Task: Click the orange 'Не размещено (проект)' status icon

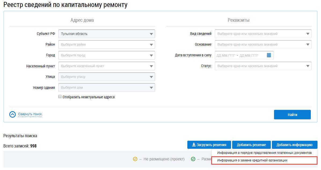Action: point(135,159)
